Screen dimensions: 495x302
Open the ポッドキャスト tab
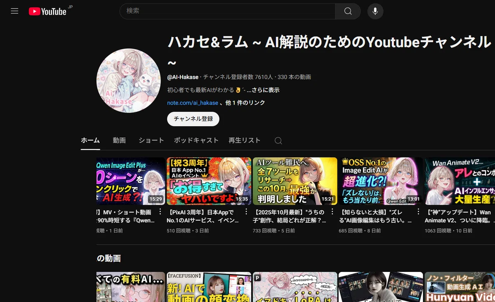click(196, 140)
